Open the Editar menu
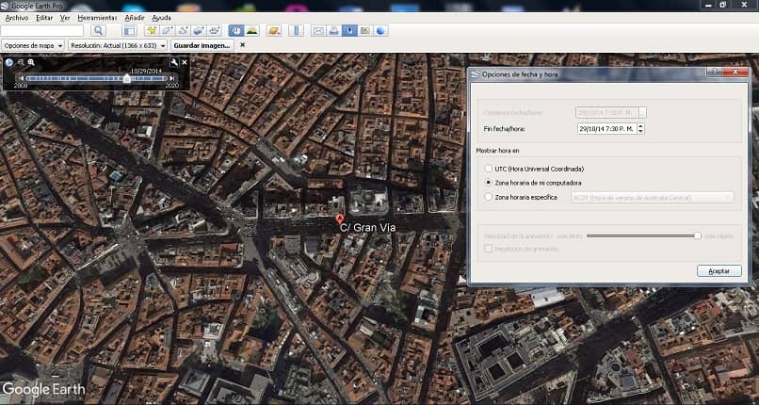 [44, 17]
